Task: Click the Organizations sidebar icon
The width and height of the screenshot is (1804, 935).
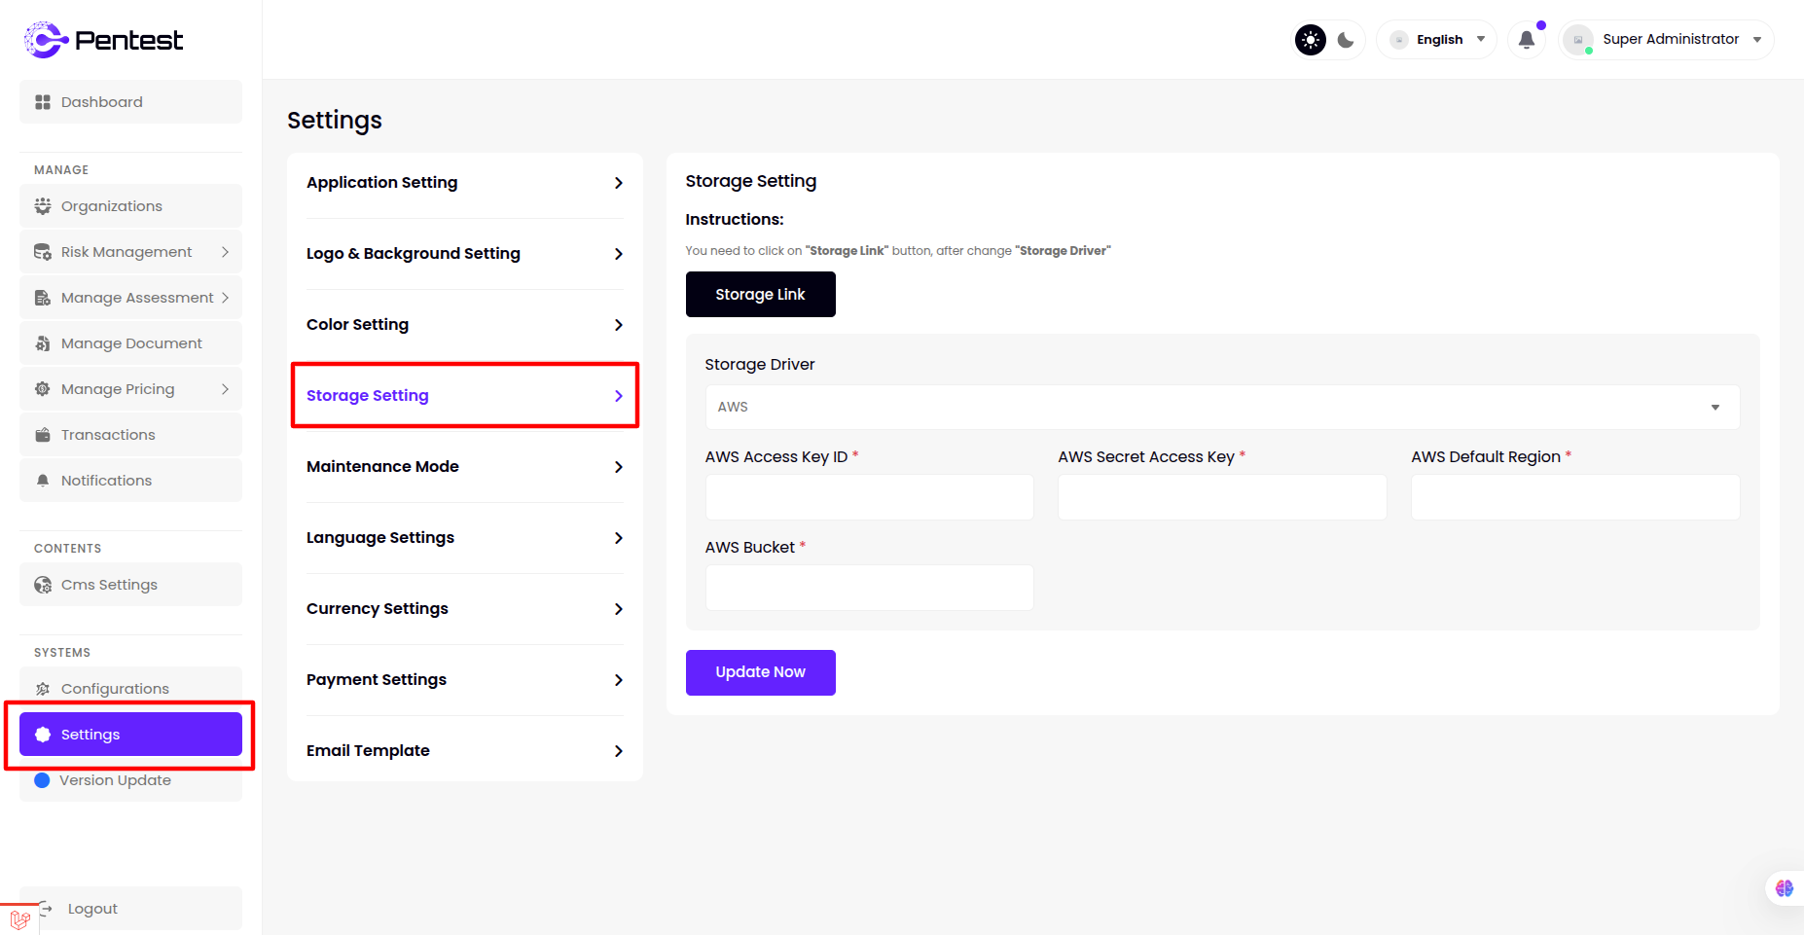Action: coord(43,206)
